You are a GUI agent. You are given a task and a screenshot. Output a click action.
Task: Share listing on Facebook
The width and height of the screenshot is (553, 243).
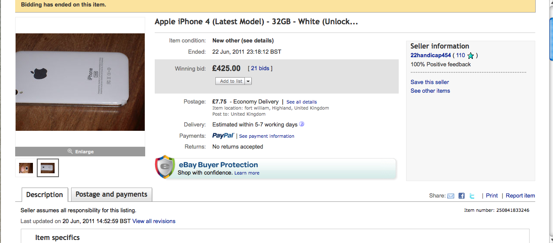click(462, 196)
